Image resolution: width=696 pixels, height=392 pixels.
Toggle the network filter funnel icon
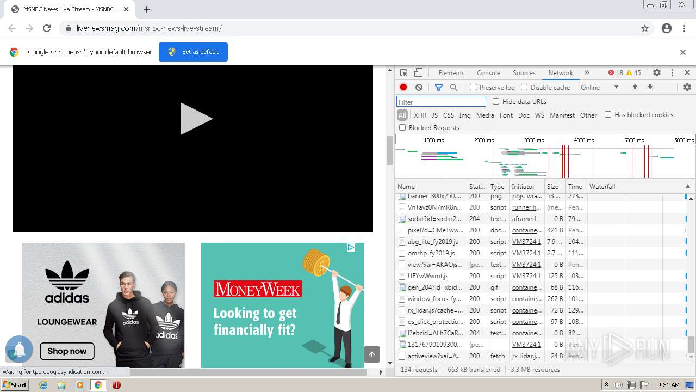439,87
